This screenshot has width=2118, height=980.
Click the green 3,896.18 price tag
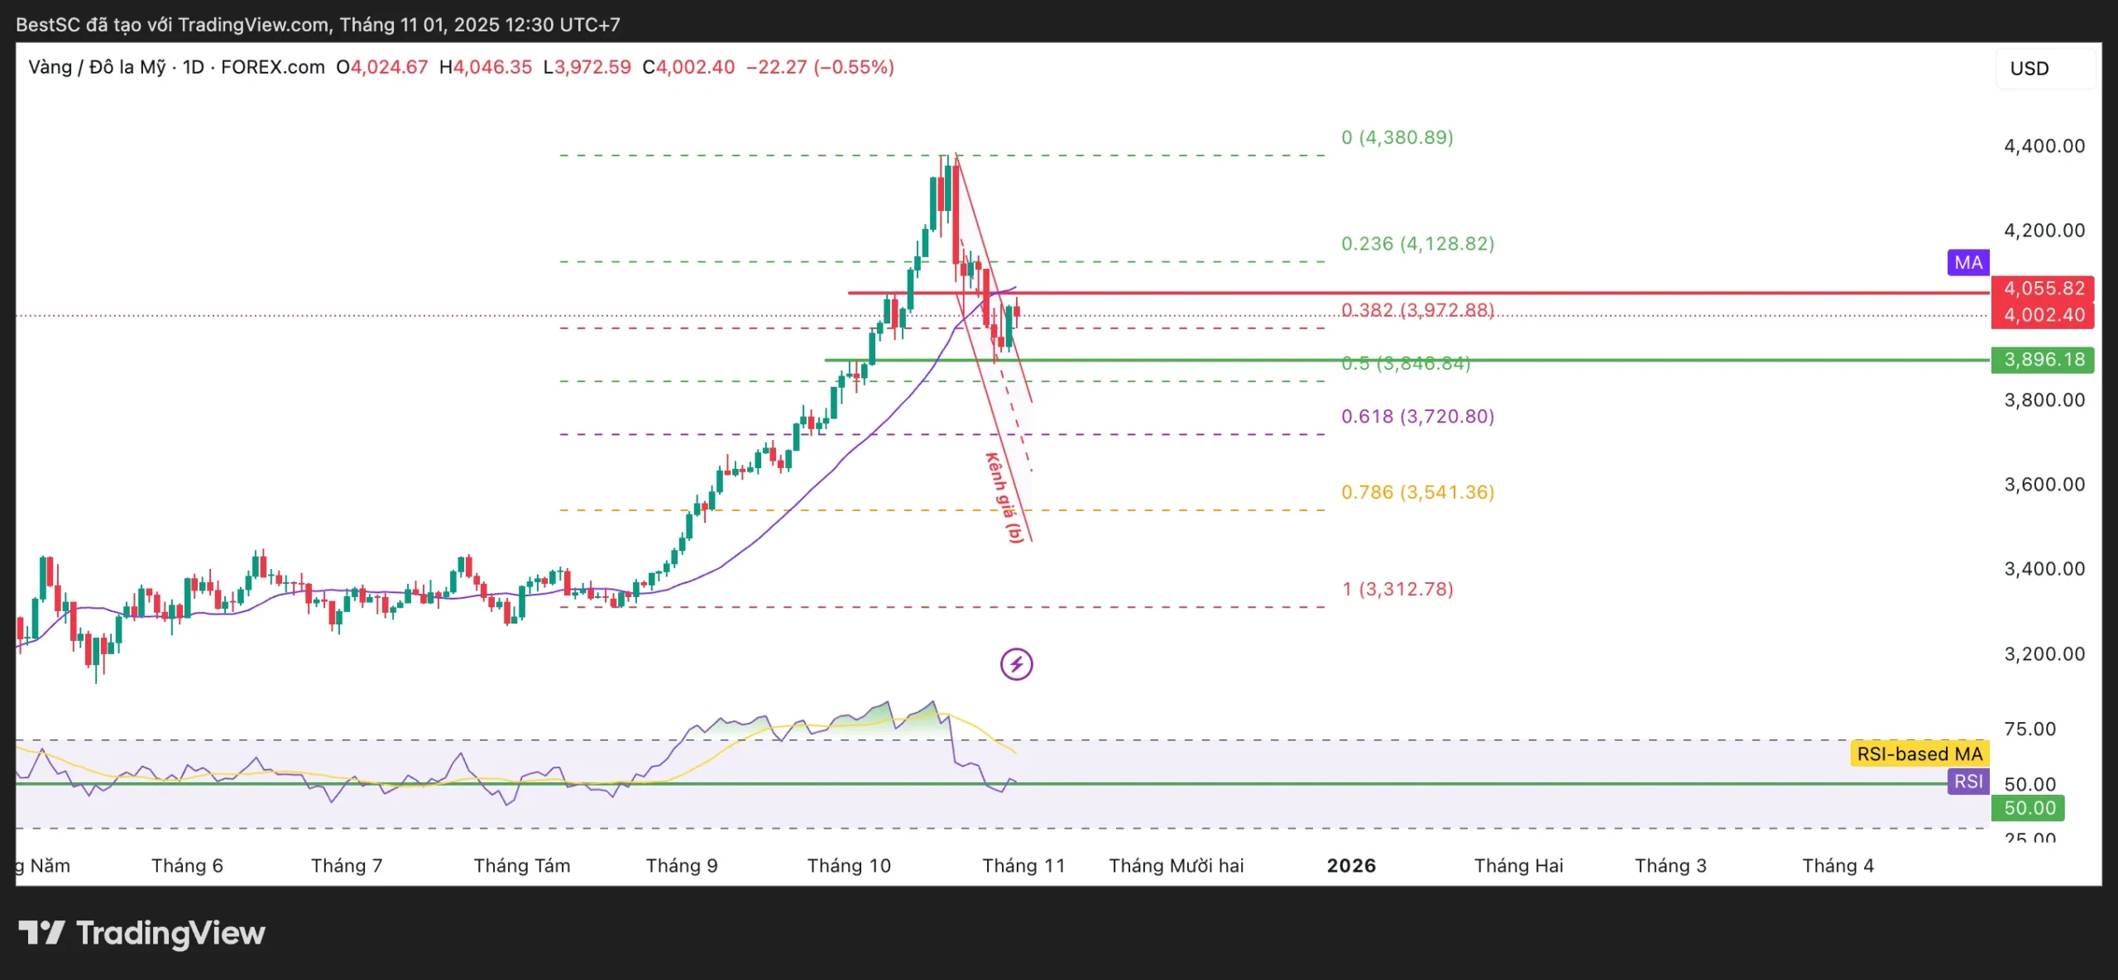coord(2043,360)
